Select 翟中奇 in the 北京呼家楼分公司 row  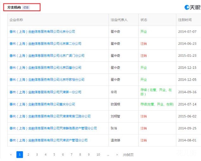coord(115,80)
